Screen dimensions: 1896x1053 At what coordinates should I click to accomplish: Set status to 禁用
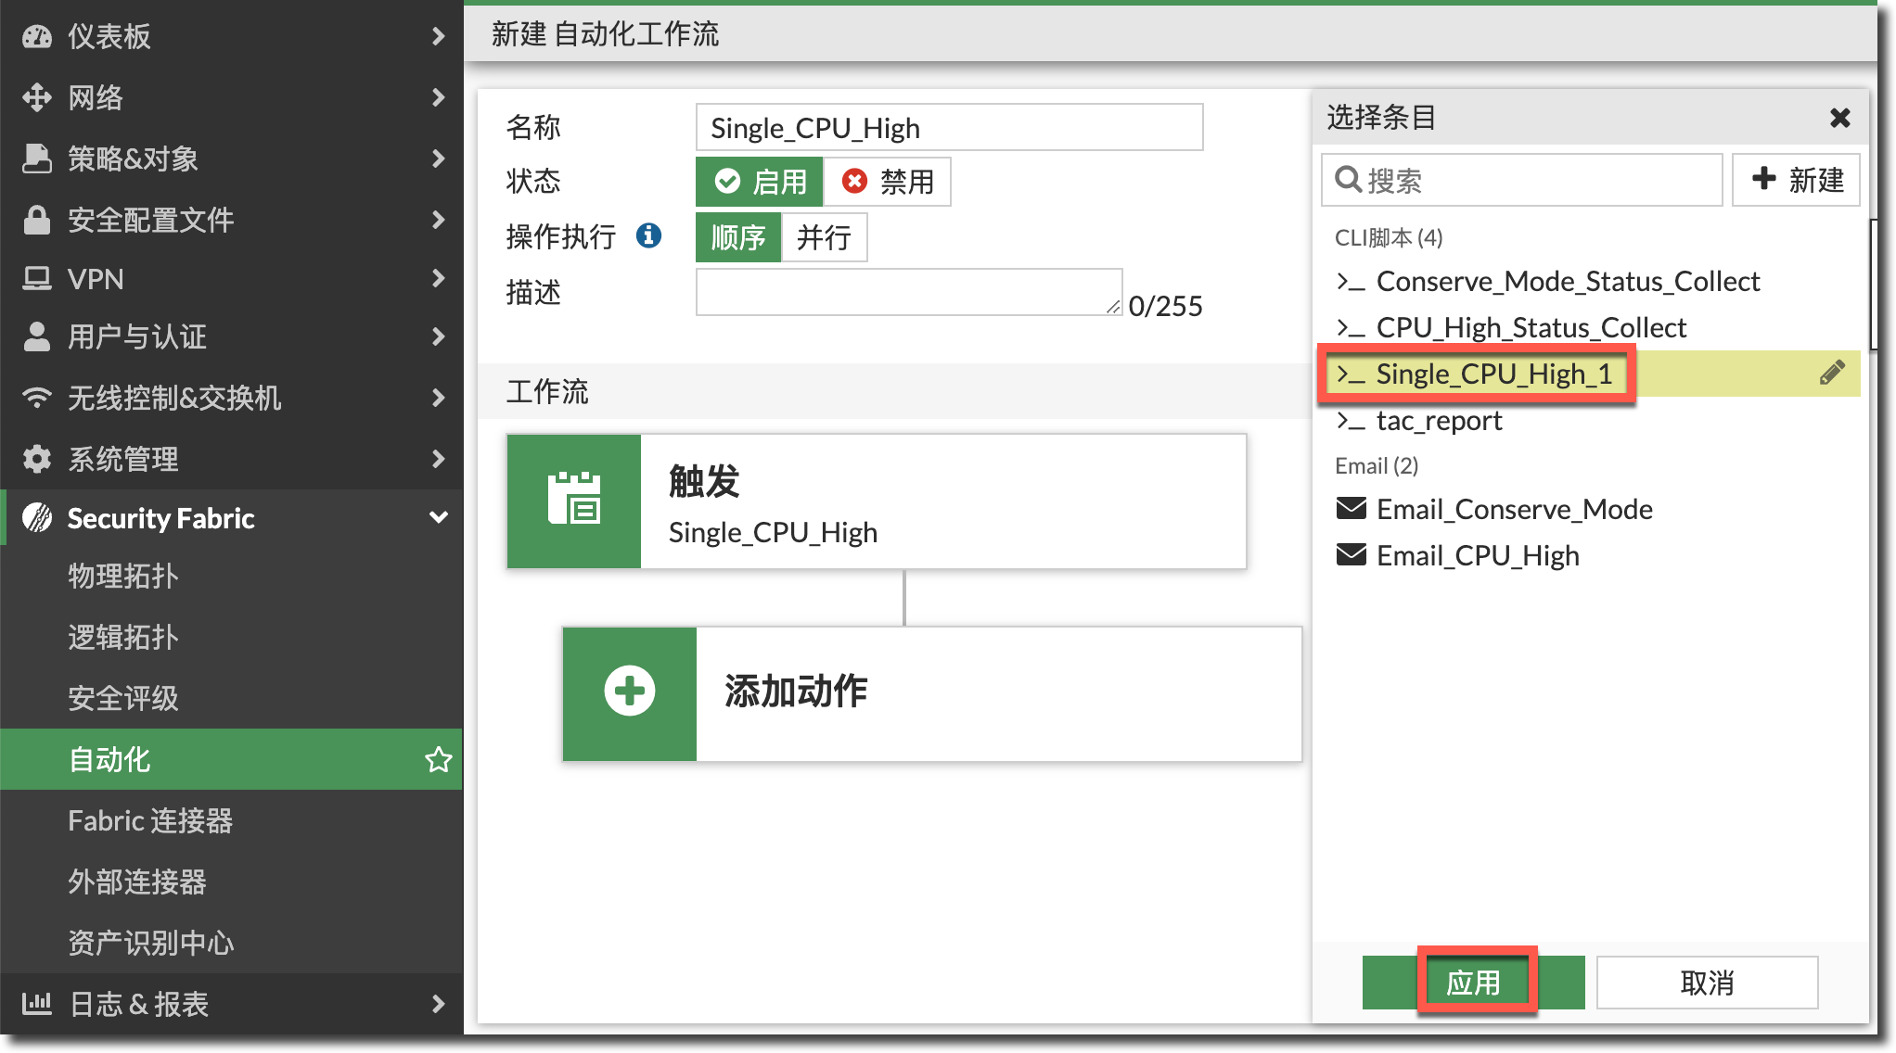tap(888, 182)
